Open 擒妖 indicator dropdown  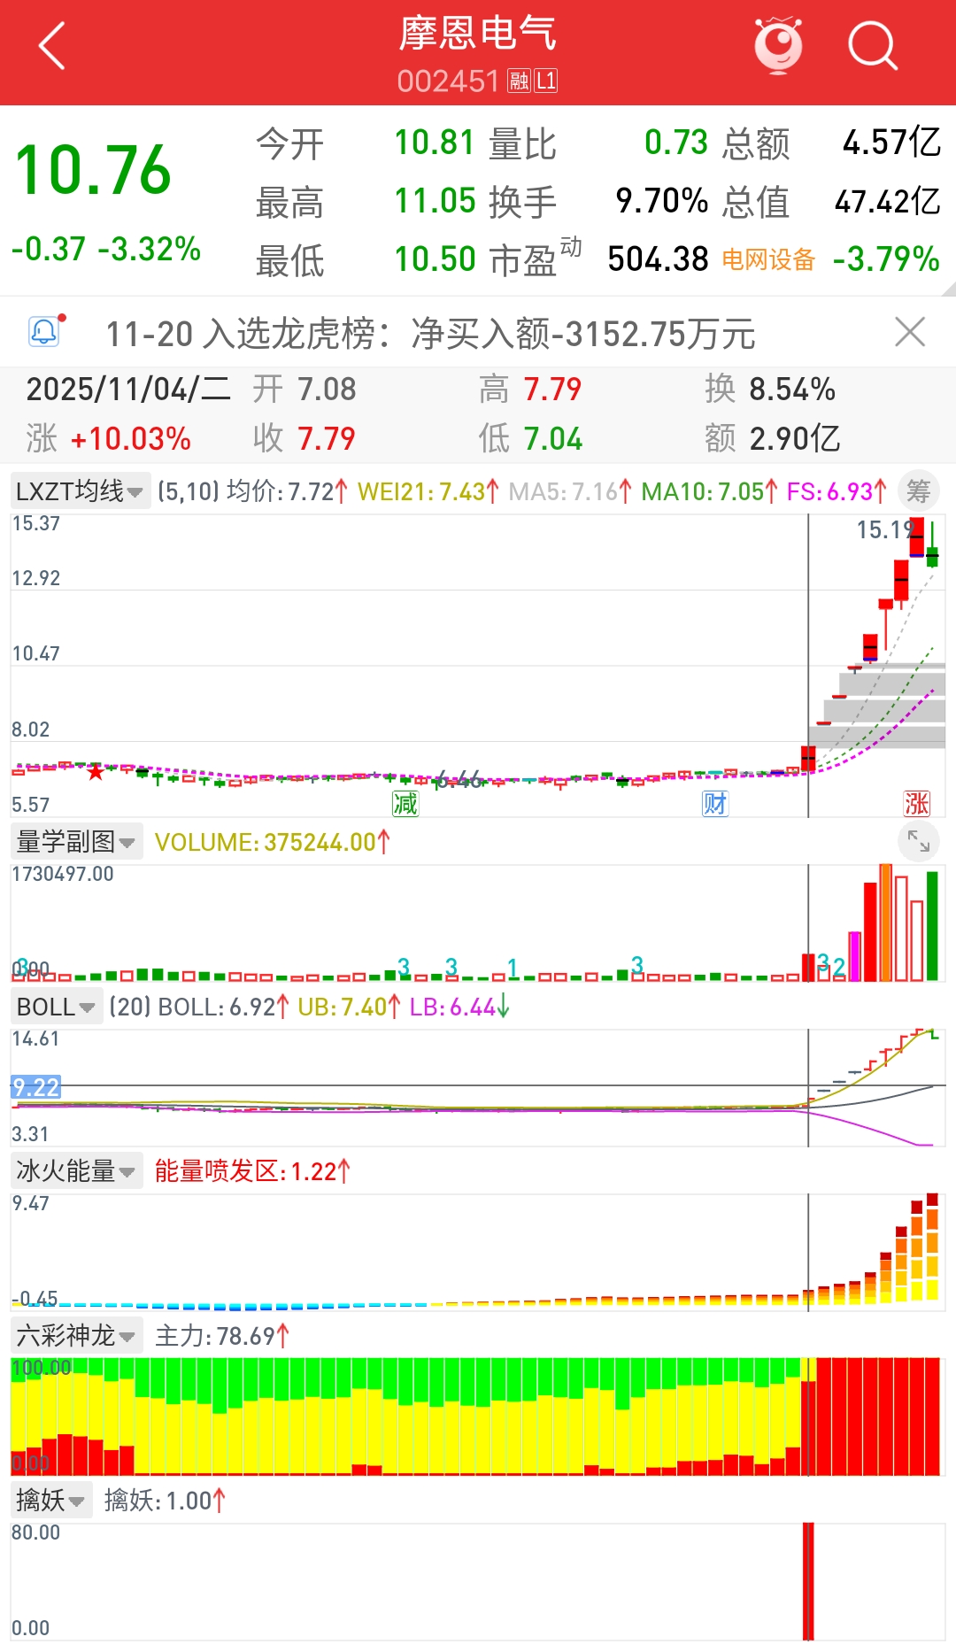51,1500
